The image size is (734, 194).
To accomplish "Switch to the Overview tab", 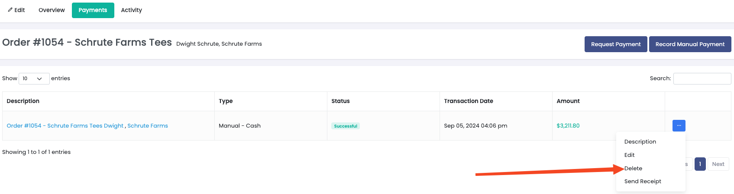I will coord(52,10).
